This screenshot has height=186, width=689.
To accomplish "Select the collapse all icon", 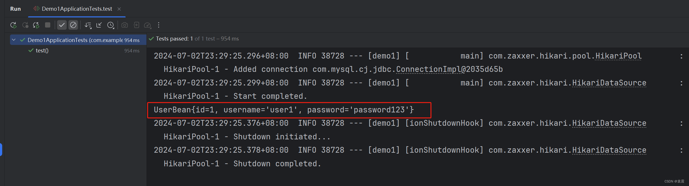I will click(x=99, y=25).
